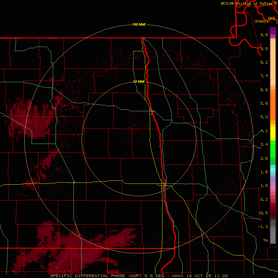Pick the bright green color band on scale
Image resolution: width=278 pixels, height=278 pixels.
[x=273, y=149]
